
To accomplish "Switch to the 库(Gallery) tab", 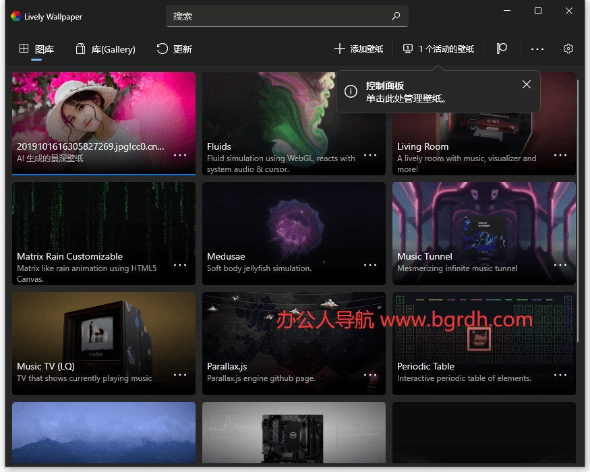I will [x=106, y=49].
